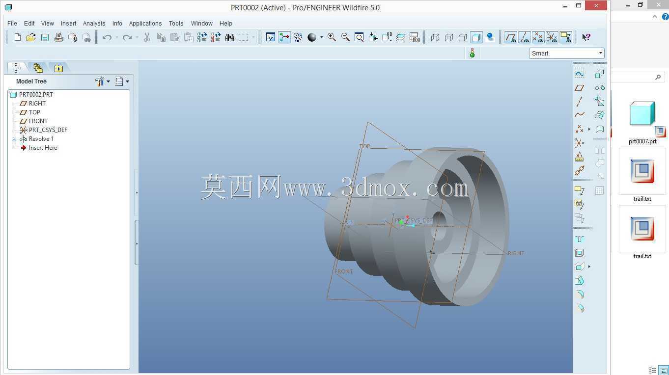Screen dimensions: 669x375
Task: Toggle Orient mode on or off
Action: click(x=298, y=37)
